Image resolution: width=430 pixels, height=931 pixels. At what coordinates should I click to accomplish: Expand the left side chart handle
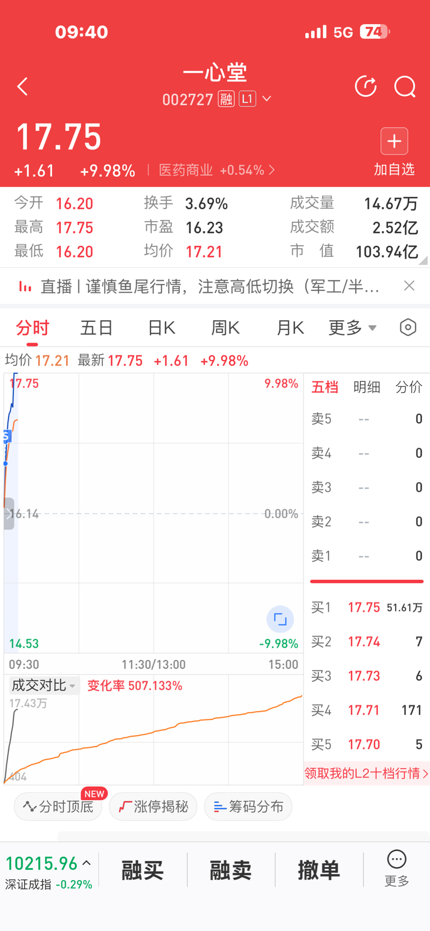click(x=9, y=514)
